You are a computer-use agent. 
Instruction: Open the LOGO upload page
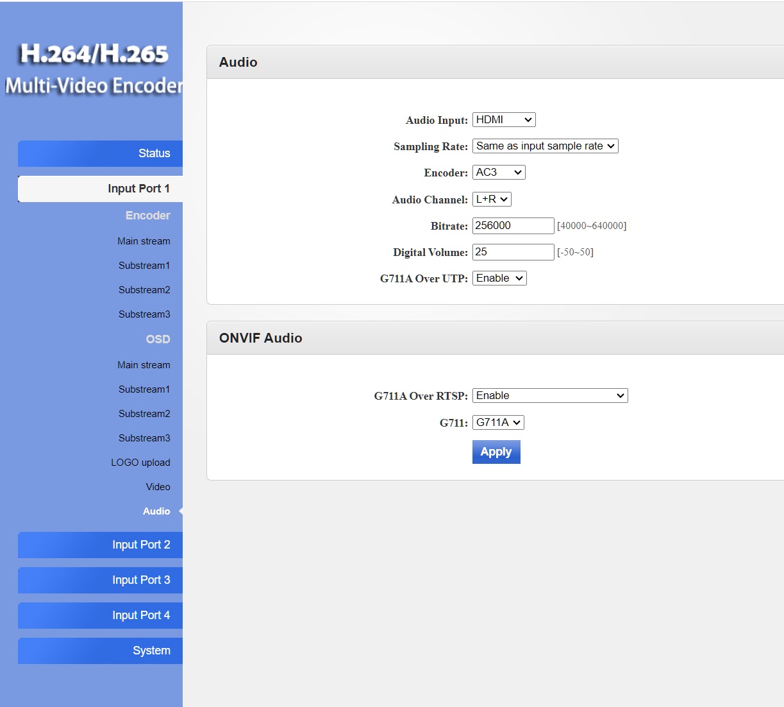140,463
